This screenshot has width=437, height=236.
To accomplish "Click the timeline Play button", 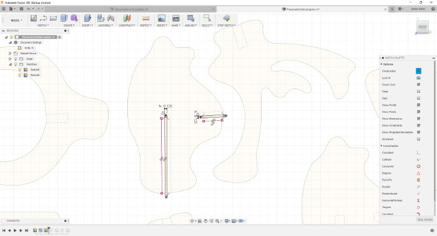I will pyautogui.click(x=15, y=230).
